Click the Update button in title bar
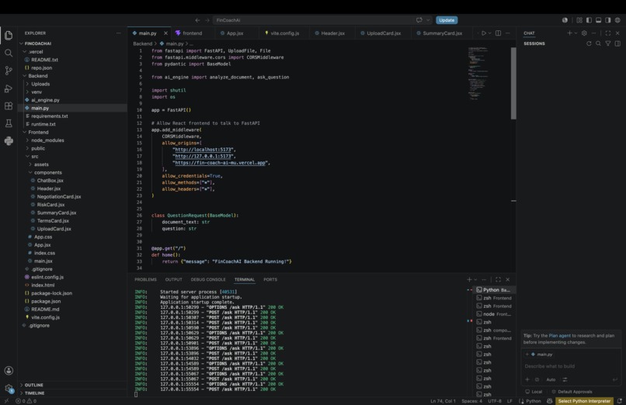 tap(447, 20)
